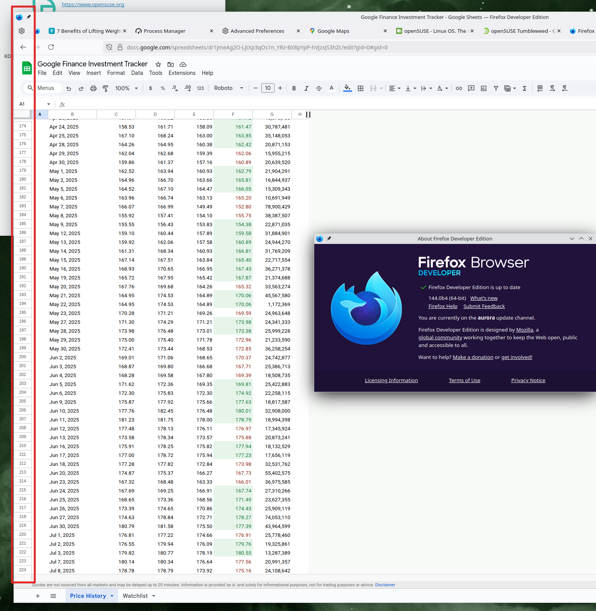Open the all sheets list icon

click(53, 596)
